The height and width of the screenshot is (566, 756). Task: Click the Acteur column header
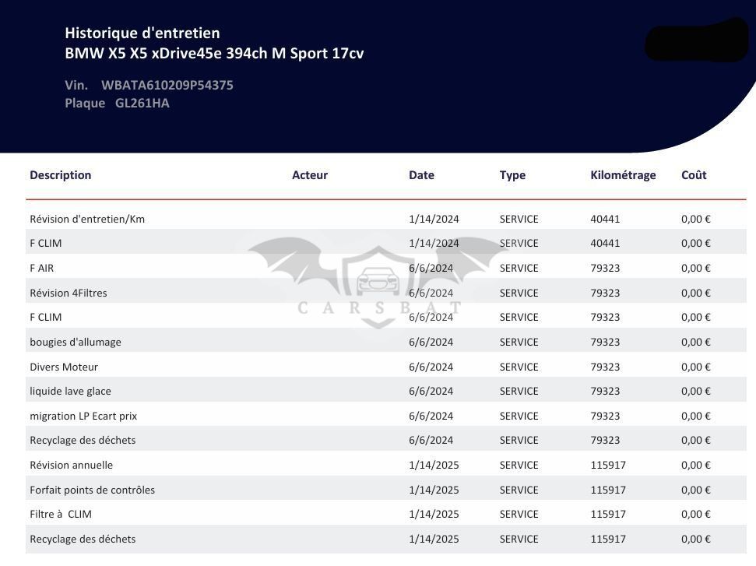tap(310, 175)
